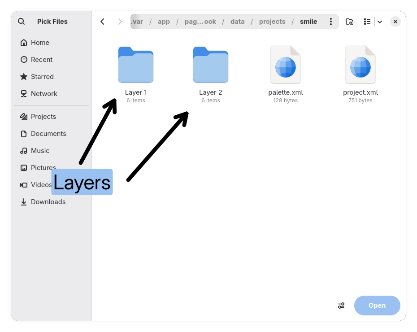The height and width of the screenshot is (332, 417).
Task: Click the smile path segment
Action: [308, 22]
